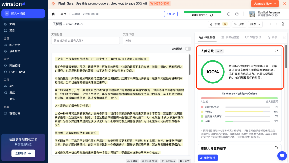The image size is (289, 163).
Task: Switch to the 写作反馈 tab
Action: point(253,37)
